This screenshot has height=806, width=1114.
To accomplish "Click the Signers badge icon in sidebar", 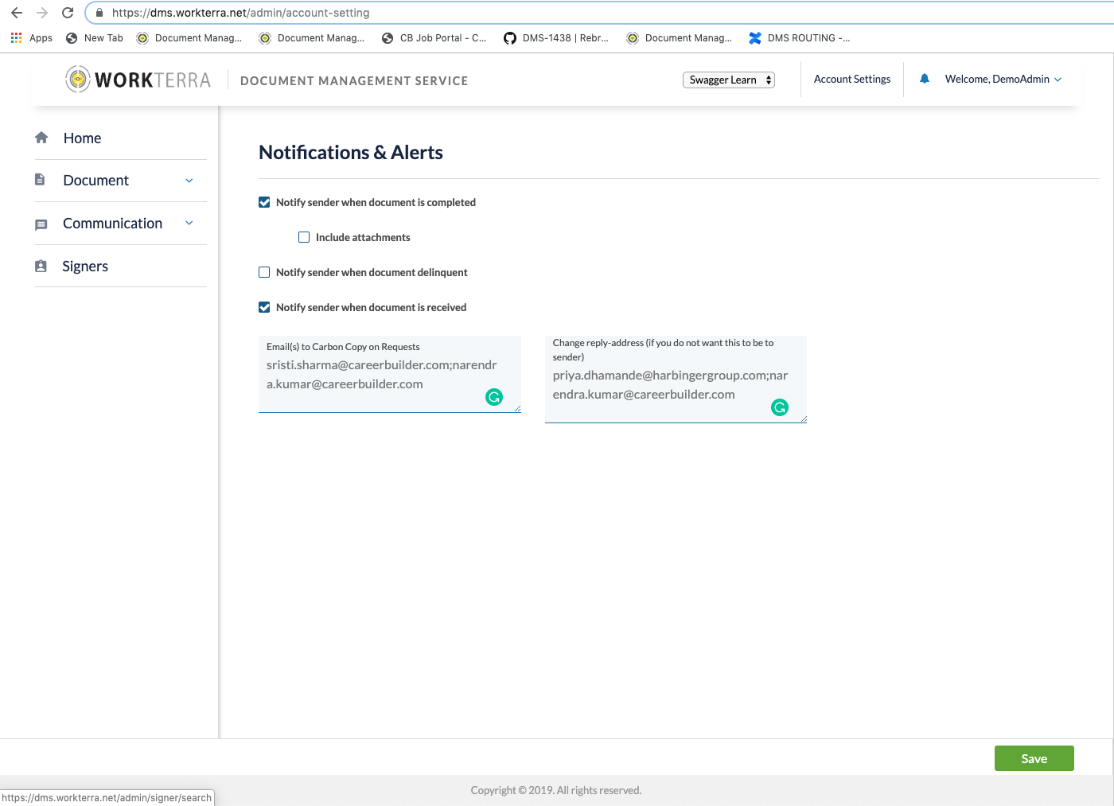I will coord(41,266).
